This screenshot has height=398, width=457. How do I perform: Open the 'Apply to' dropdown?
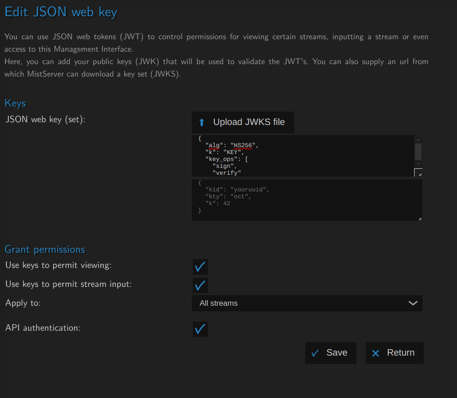point(307,303)
